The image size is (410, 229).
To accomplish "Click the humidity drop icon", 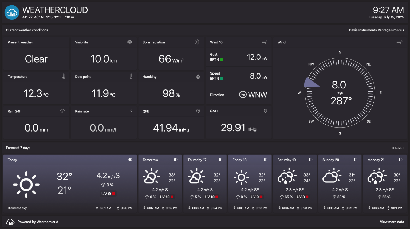I will pos(198,76).
